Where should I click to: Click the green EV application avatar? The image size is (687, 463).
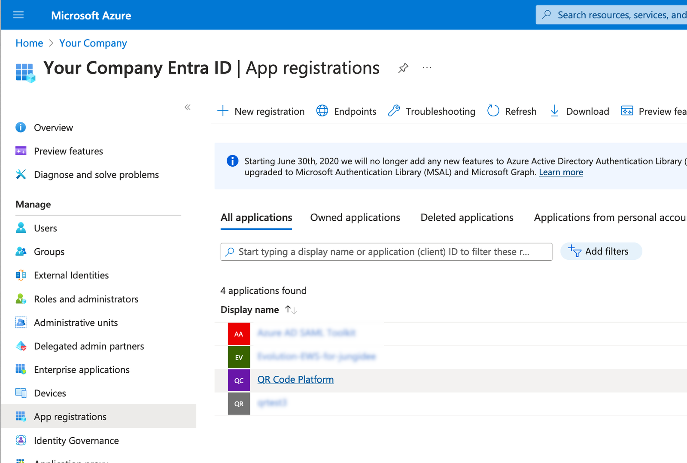[x=239, y=357]
